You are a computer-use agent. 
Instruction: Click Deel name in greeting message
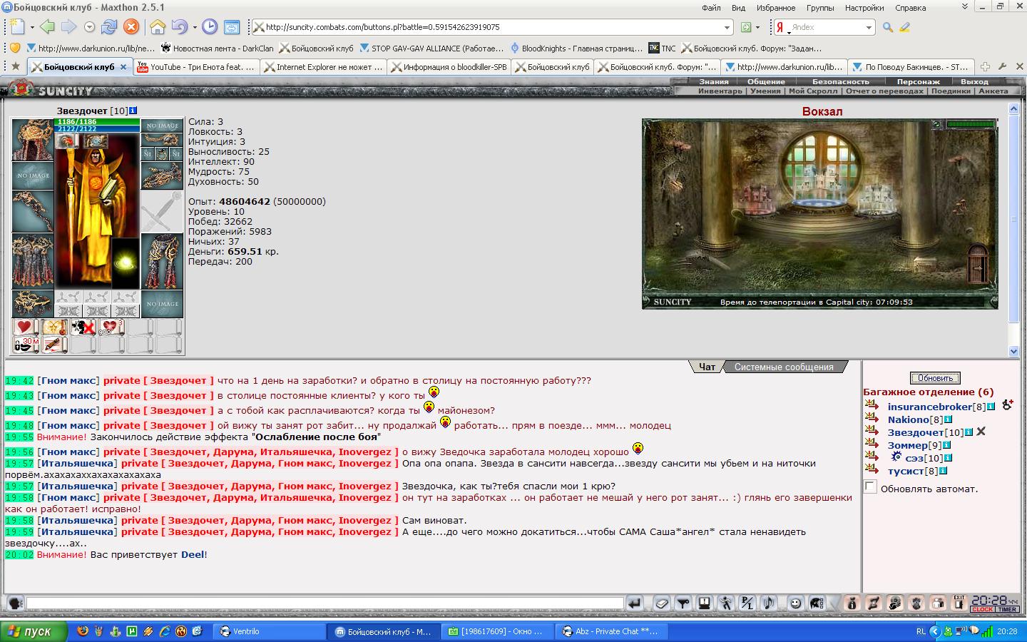[x=193, y=554]
